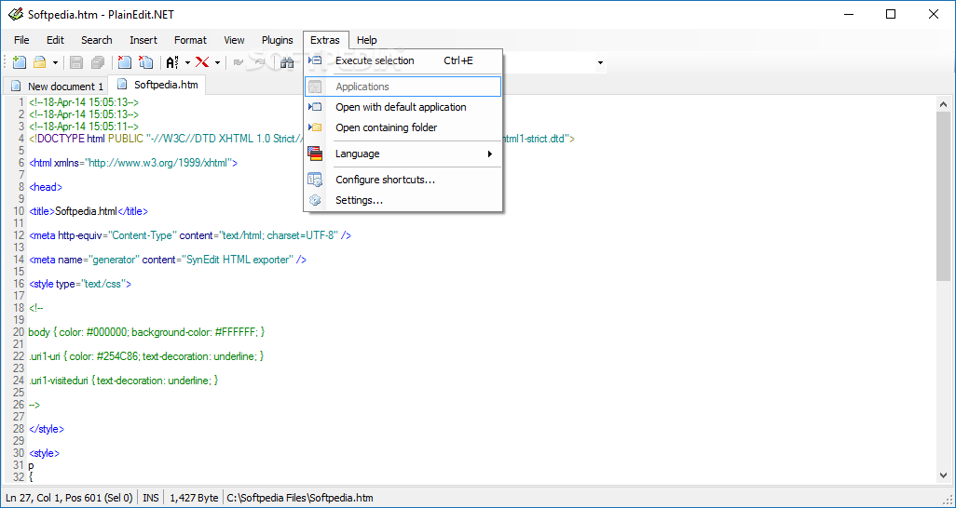This screenshot has width=956, height=508.
Task: Click the Open with default application icon
Action: coord(315,107)
